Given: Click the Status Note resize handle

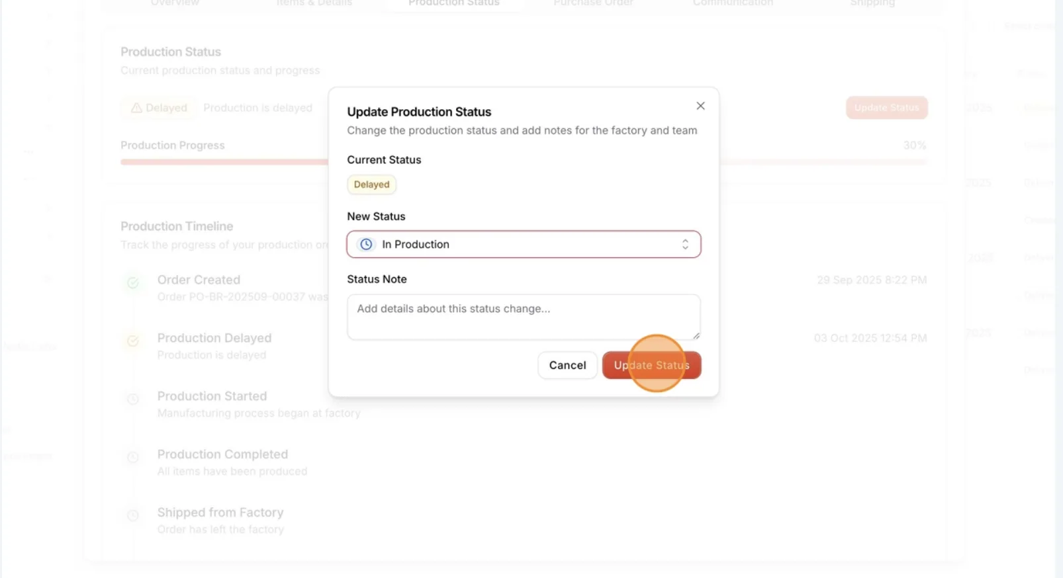Looking at the screenshot, I should [x=696, y=335].
